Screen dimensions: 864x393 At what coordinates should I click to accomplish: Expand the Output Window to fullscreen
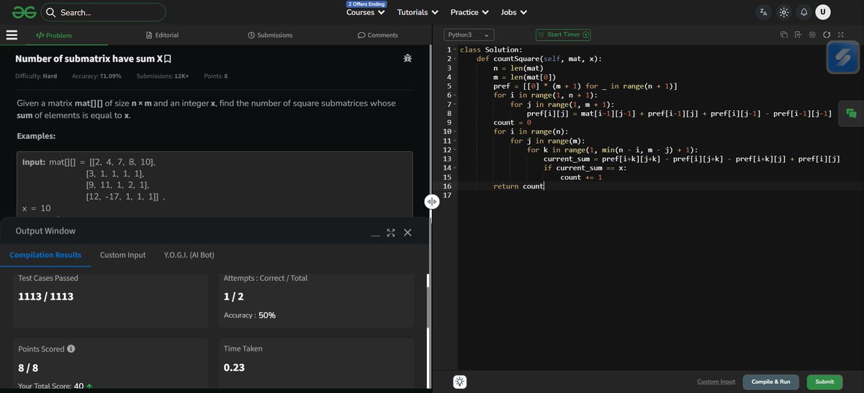pos(391,232)
